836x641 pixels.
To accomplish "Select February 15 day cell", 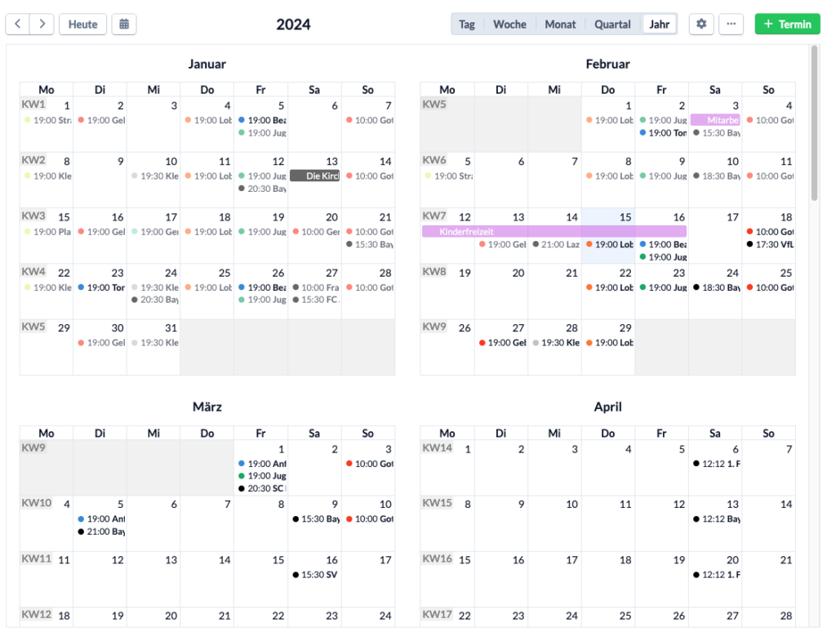I will tap(607, 236).
